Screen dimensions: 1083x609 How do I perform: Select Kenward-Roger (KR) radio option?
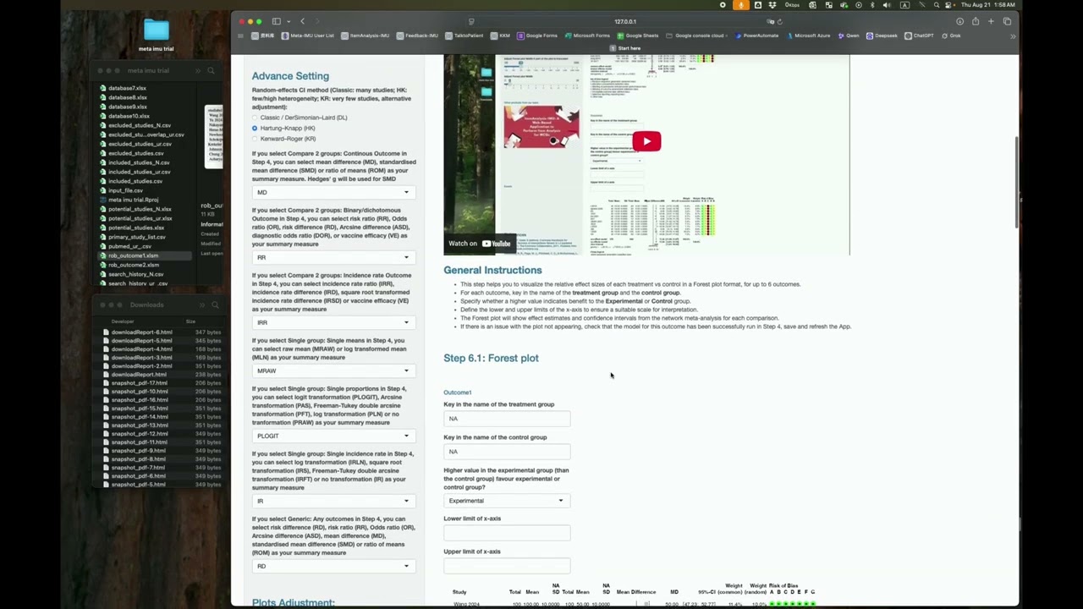(255, 139)
